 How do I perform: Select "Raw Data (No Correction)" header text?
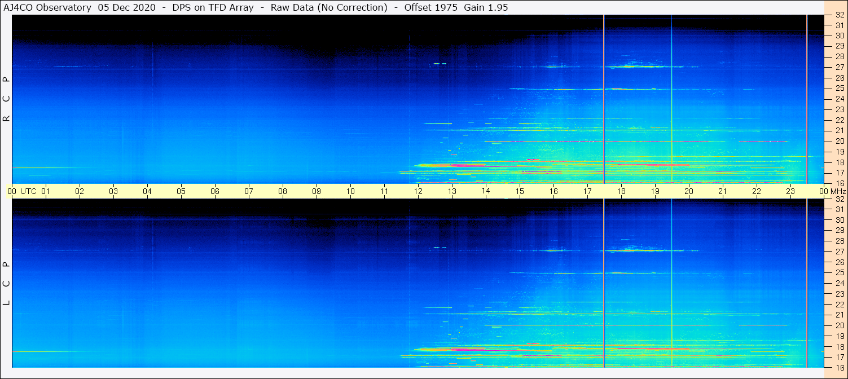coord(329,8)
